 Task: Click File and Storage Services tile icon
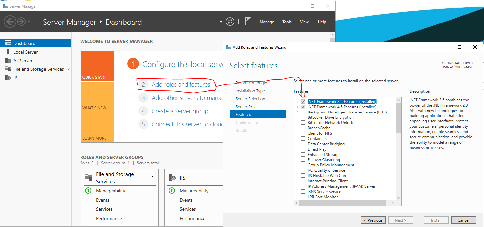click(x=89, y=177)
